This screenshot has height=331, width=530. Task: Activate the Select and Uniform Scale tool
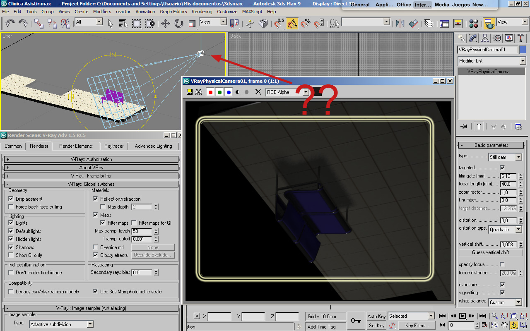(192, 23)
